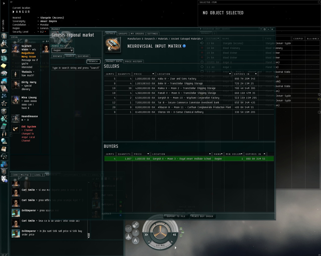
Task: Sort overview by Distance column
Action: coord(213,39)
